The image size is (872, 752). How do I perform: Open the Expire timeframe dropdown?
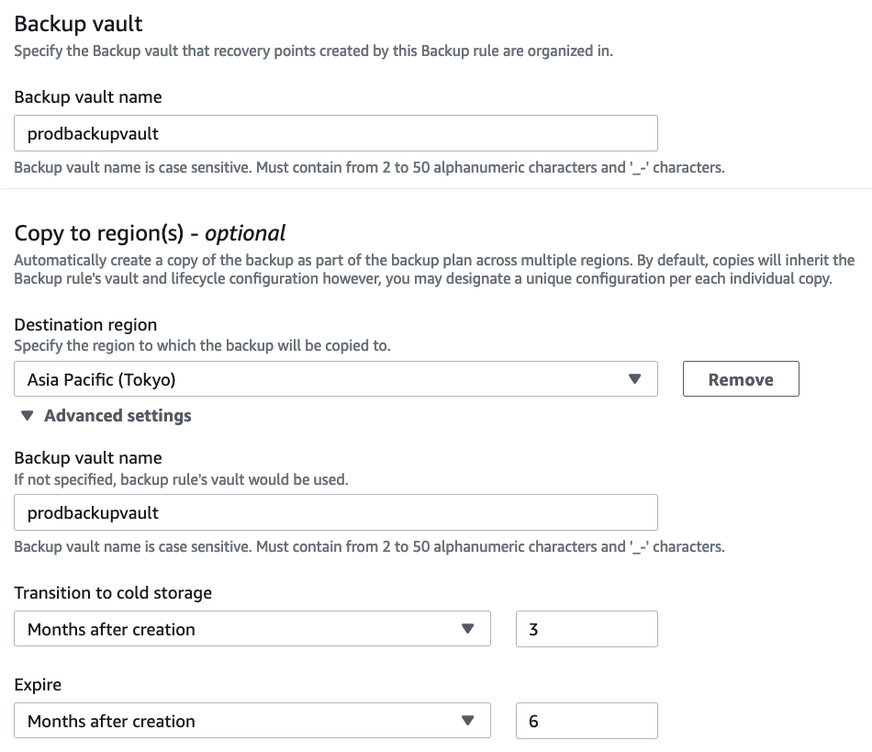click(252, 721)
